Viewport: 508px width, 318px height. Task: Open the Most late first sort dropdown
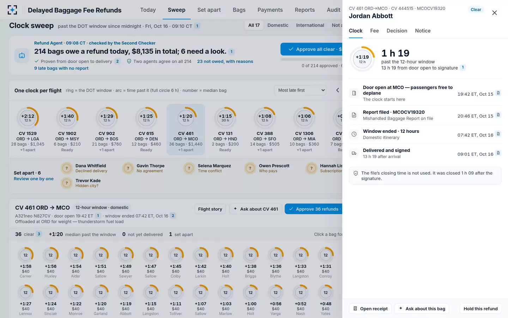point(301,90)
